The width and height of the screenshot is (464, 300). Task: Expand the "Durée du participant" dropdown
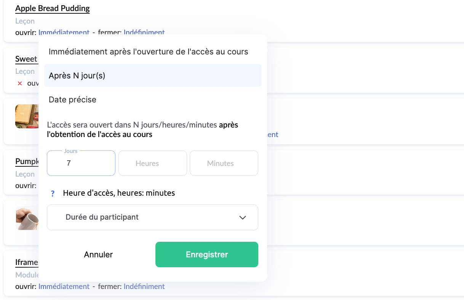(152, 217)
